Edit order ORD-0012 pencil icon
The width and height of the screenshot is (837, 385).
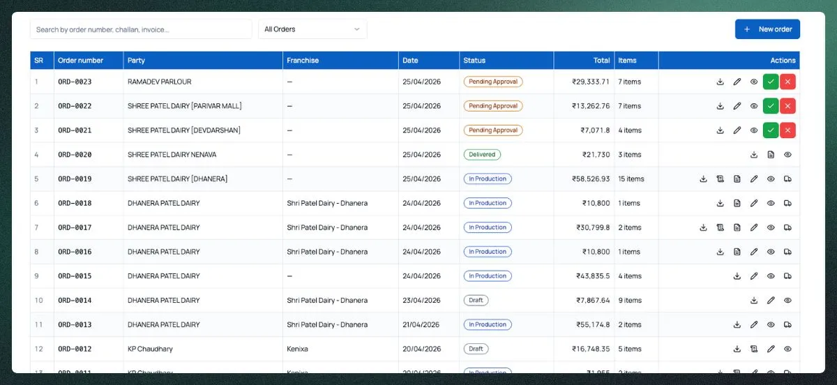click(x=771, y=349)
